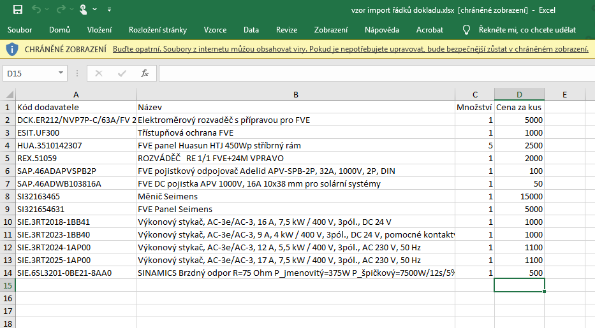Viewport: 595px width, 328px height.
Task: Click cell 'Měnič Seimens'
Action: click(296, 197)
